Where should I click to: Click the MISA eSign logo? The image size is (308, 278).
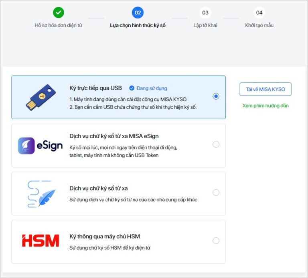[40, 145]
